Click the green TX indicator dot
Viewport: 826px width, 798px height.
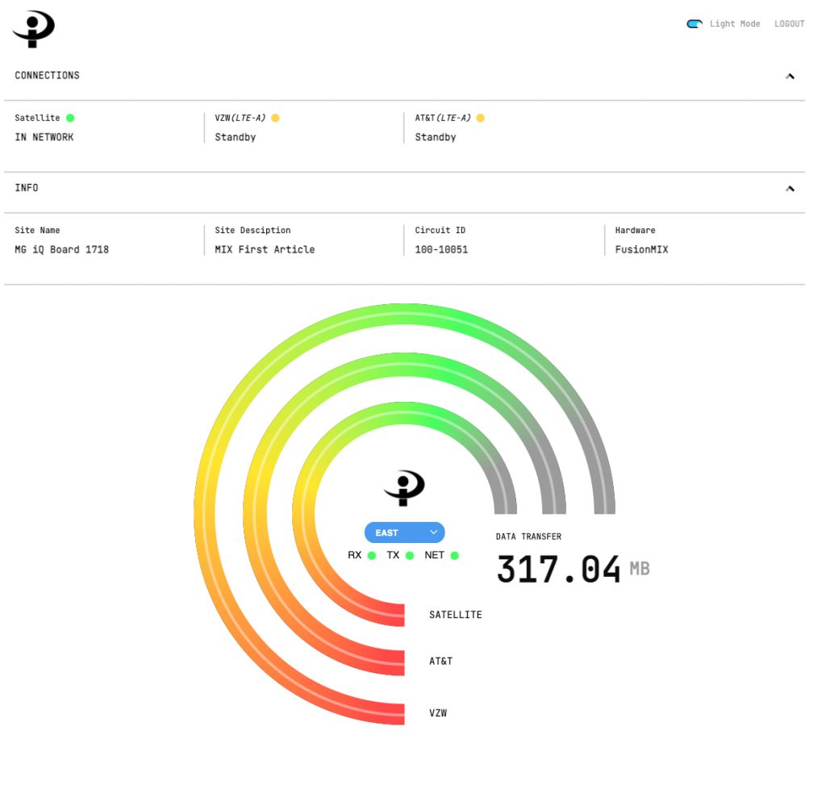409,556
